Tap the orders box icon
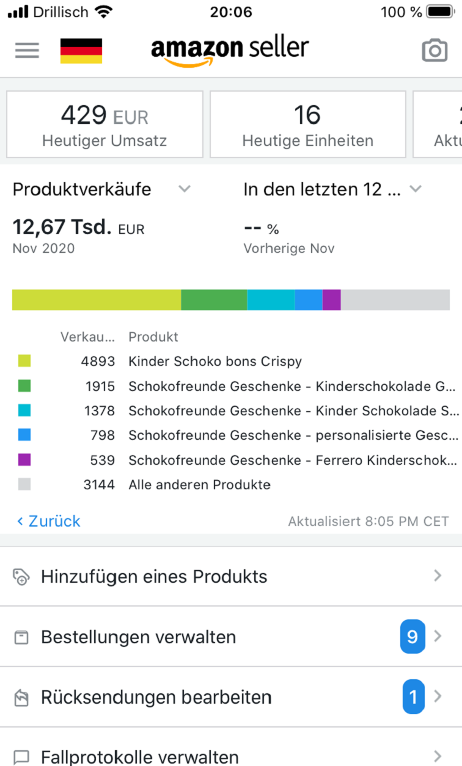This screenshot has width=462, height=766. (x=21, y=638)
